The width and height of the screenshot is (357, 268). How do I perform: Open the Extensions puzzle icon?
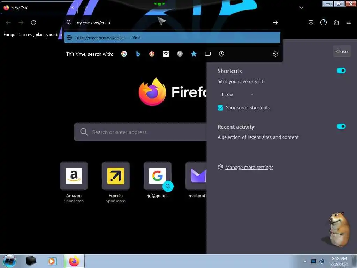click(x=336, y=22)
